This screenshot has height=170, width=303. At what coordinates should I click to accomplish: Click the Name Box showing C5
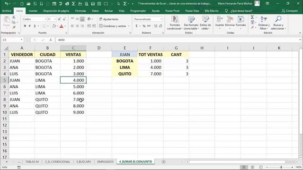[12, 40]
